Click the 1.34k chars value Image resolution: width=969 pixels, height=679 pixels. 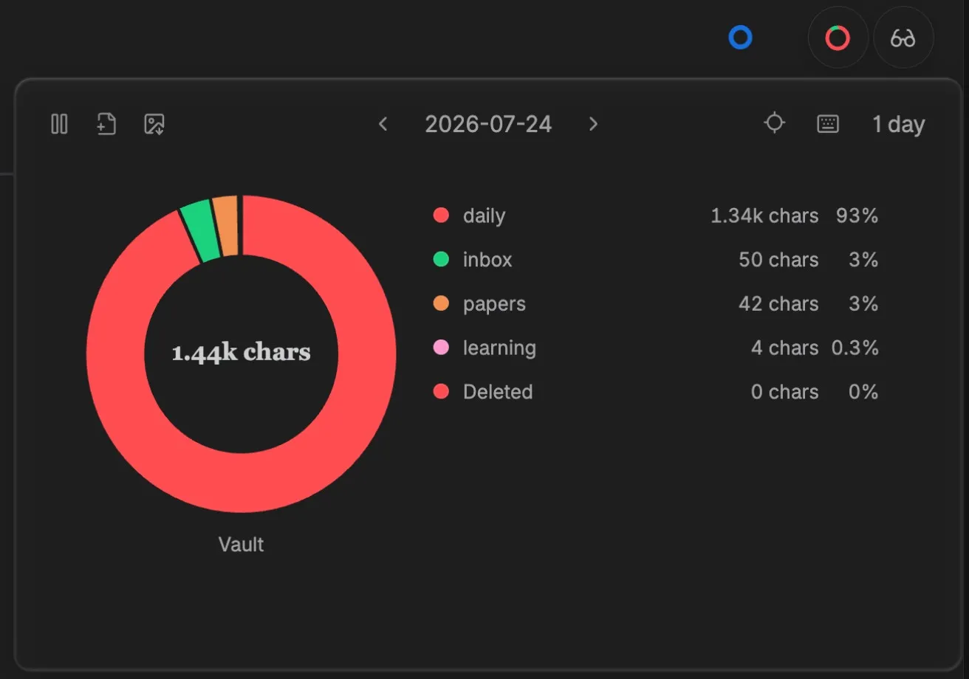point(764,216)
